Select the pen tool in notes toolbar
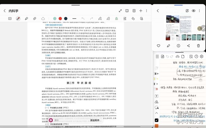This screenshot has height=128, width=206. 18,19
